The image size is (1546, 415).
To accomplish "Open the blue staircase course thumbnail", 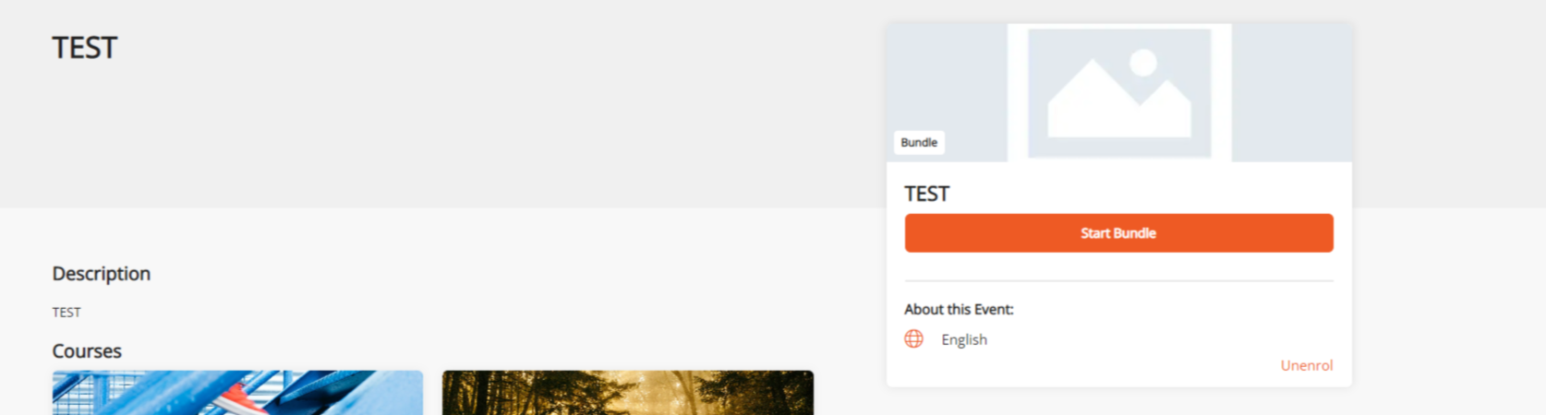I will coord(237,393).
